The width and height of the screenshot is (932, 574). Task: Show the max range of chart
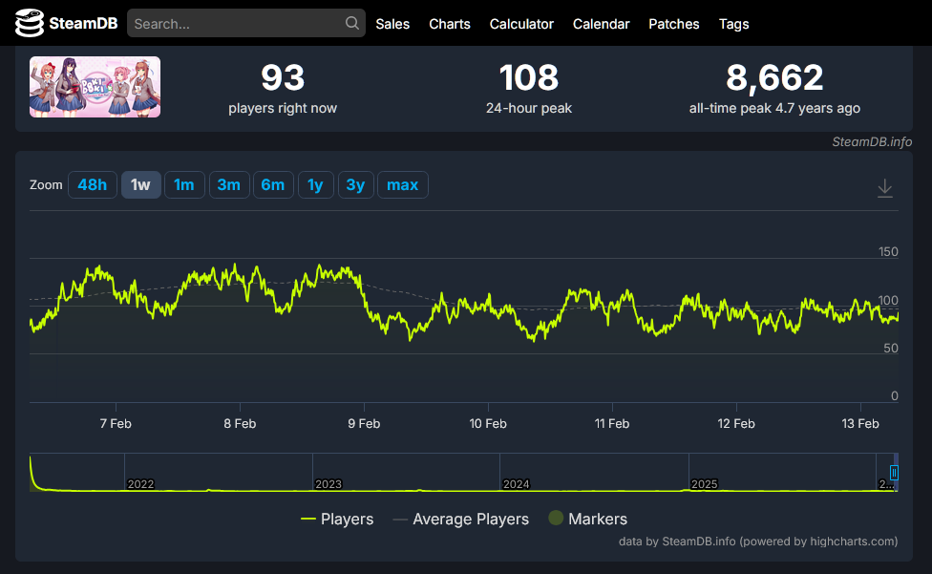pyautogui.click(x=402, y=184)
